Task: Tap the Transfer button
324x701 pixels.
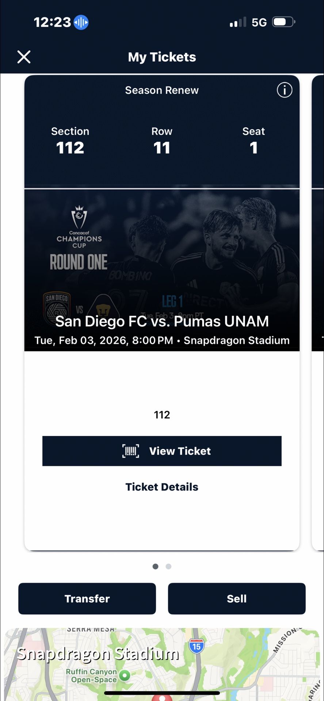Action: pyautogui.click(x=87, y=599)
